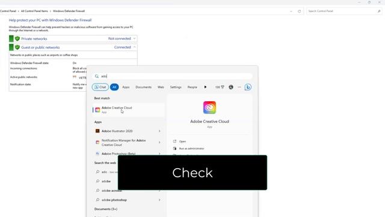Screen dimensions: 385x217
Task: Open Adobe Creative Cloud best match result
Action: point(128,110)
